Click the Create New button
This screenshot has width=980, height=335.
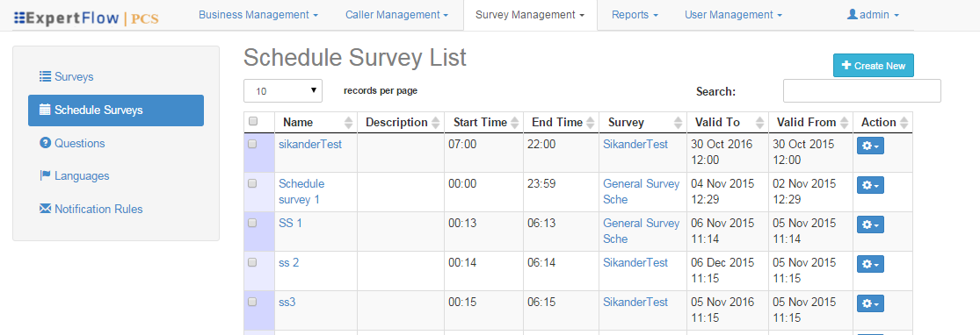click(873, 66)
